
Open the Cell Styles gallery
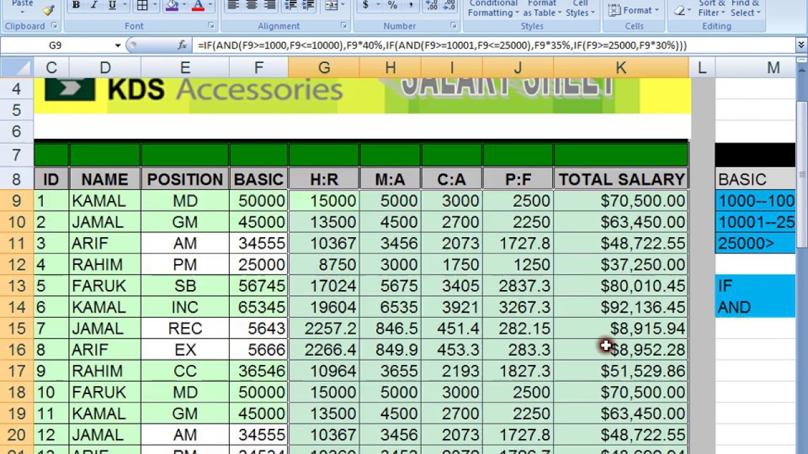click(580, 8)
